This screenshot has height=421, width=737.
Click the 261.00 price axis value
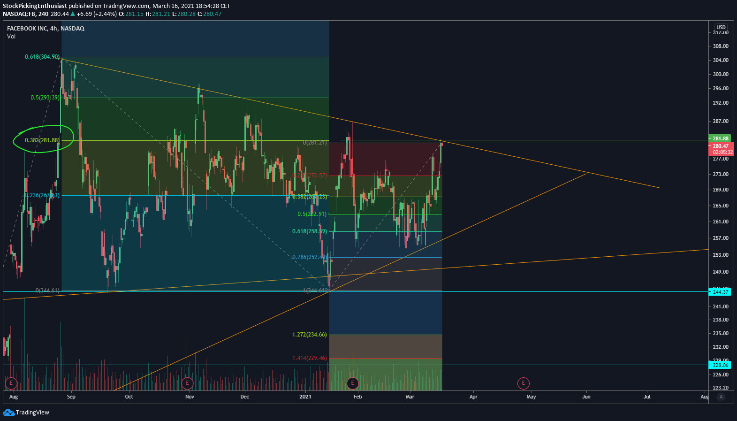pos(721,222)
